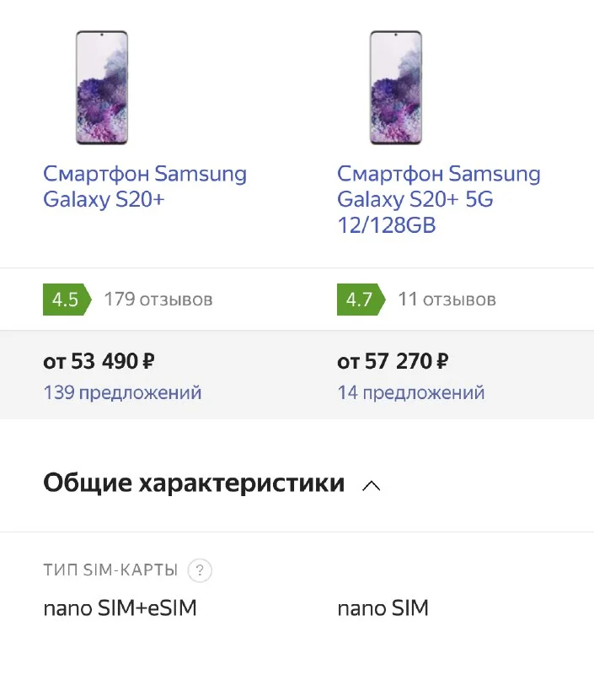Click the ₽ sign of the 53 490 price
The width and height of the screenshot is (594, 675).
(x=148, y=363)
